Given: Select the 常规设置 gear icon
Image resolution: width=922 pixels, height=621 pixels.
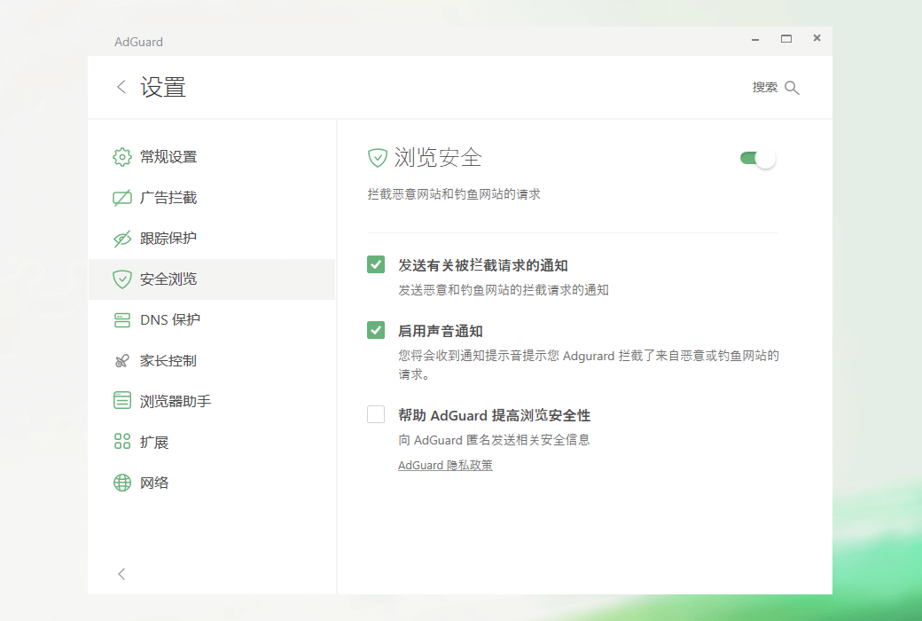Looking at the screenshot, I should pos(121,156).
